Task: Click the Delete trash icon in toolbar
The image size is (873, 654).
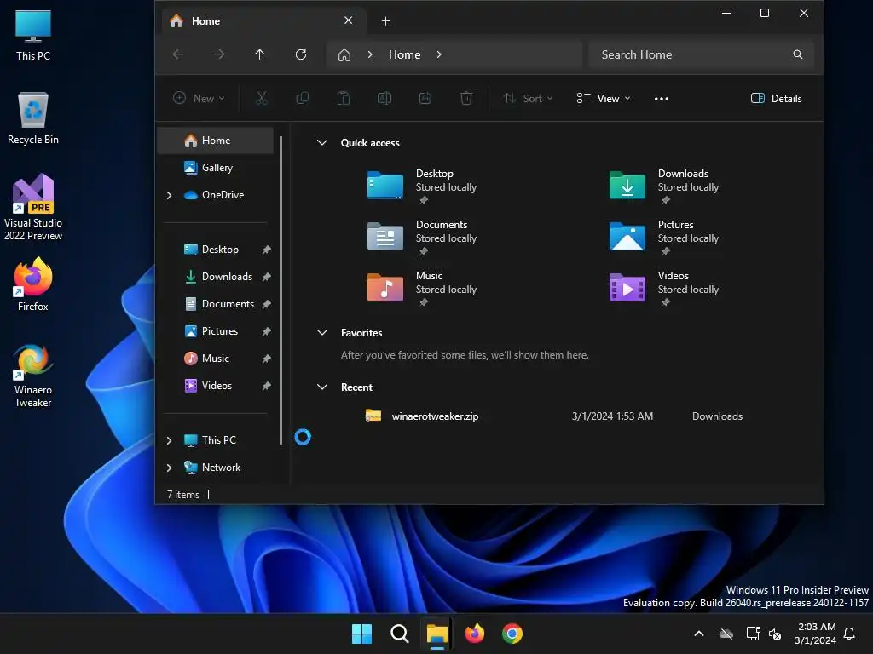Action: 466,99
